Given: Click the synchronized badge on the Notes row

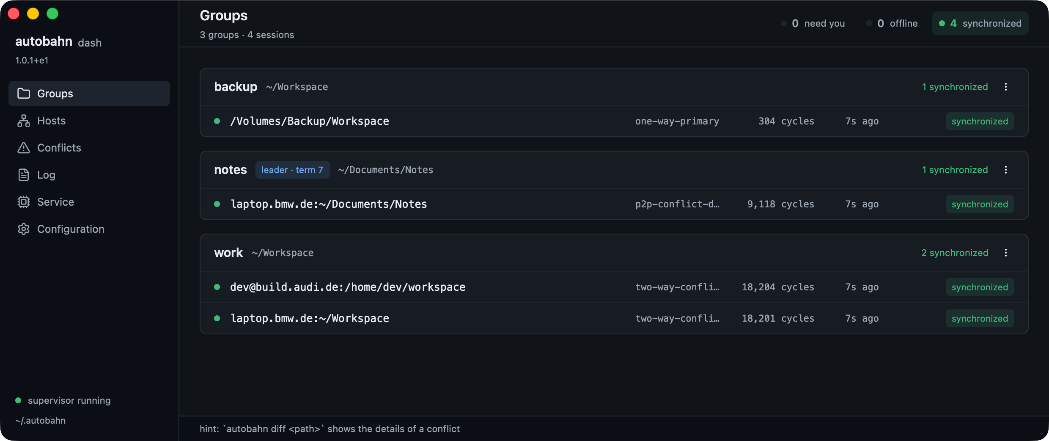Looking at the screenshot, I should click(x=980, y=204).
